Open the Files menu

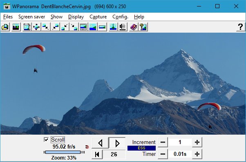coord(8,17)
